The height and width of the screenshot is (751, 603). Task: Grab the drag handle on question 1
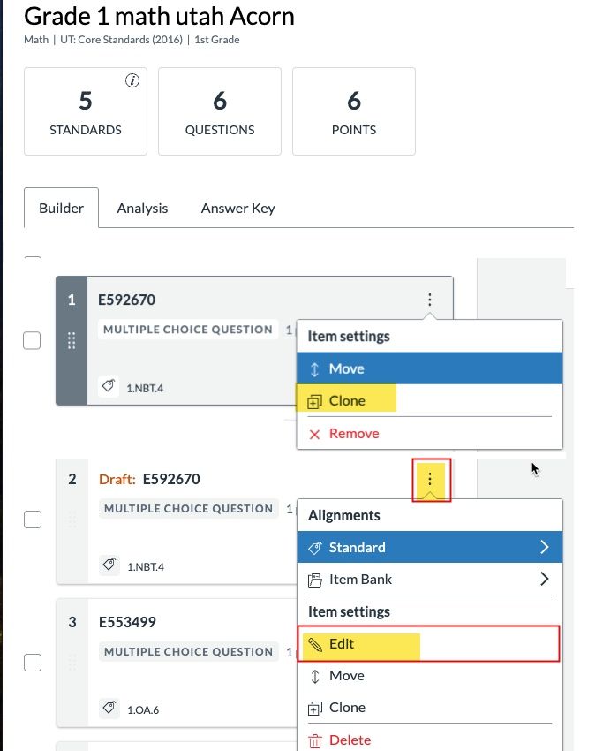tap(72, 340)
